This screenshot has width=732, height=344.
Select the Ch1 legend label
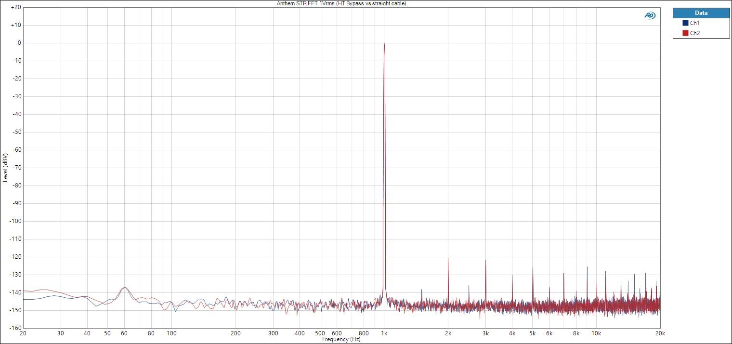pyautogui.click(x=695, y=23)
